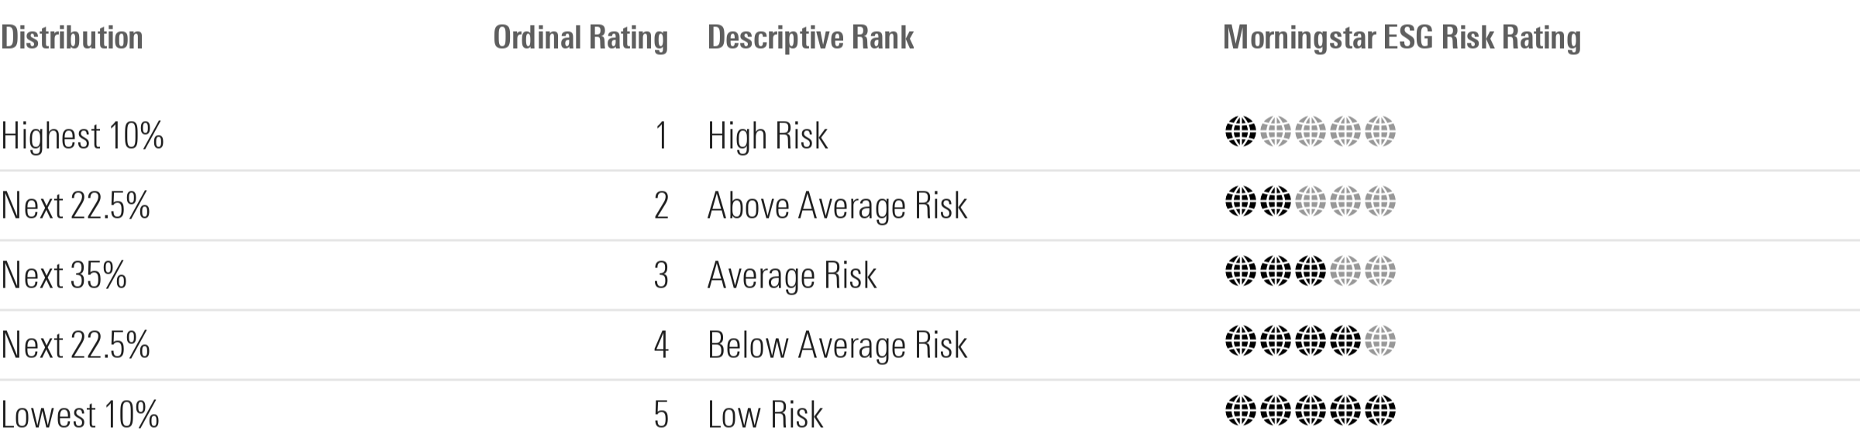1860x448 pixels.
Task: Select the Highest 10% distribution cell
Action: [x=82, y=136]
